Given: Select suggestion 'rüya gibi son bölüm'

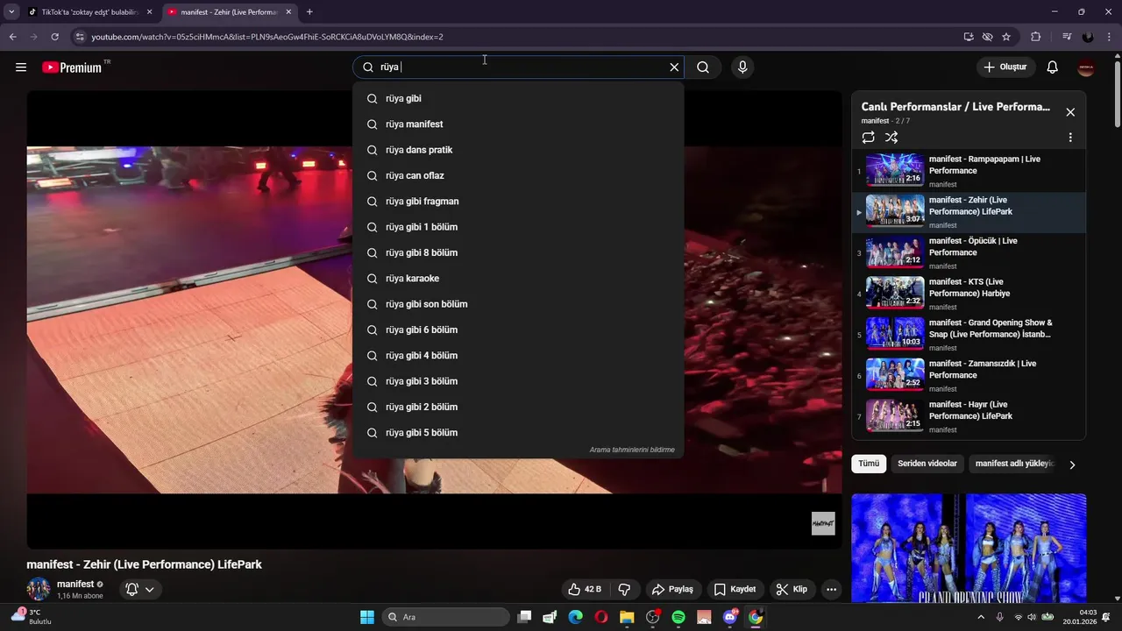Looking at the screenshot, I should pyautogui.click(x=518, y=304).
